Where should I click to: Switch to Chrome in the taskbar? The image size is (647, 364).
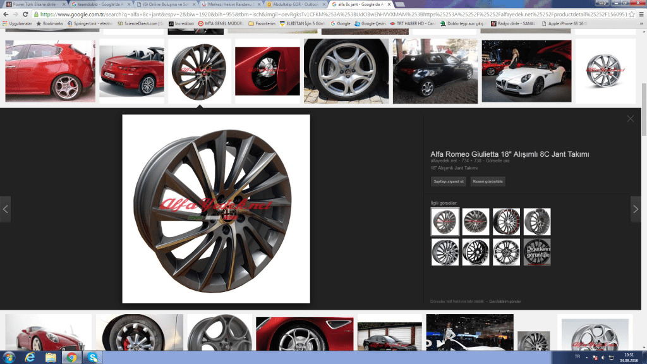click(71, 358)
